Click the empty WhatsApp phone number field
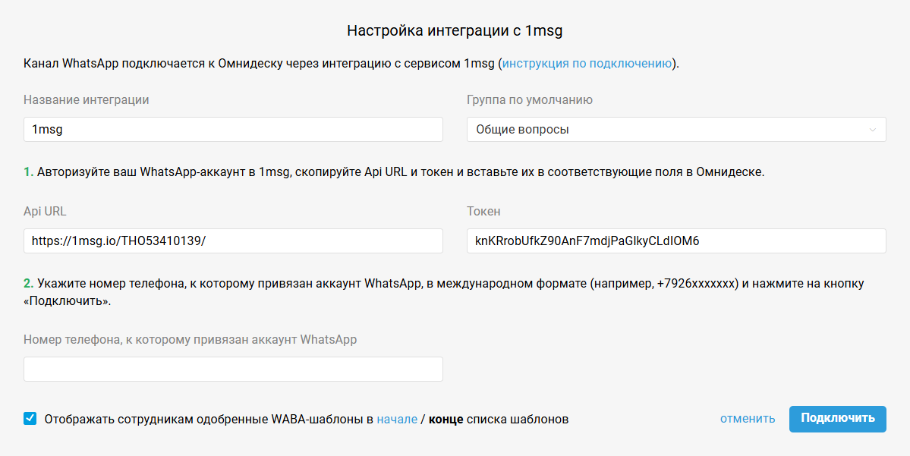The height and width of the screenshot is (456, 910). tap(232, 369)
